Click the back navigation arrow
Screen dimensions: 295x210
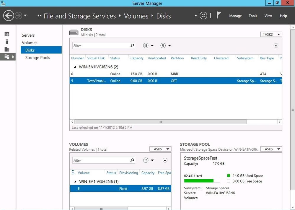[9, 16]
